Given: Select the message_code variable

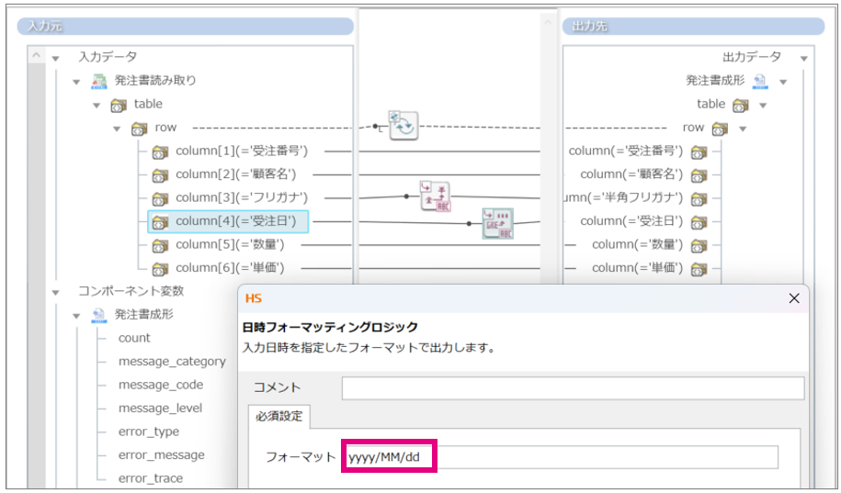Looking at the screenshot, I should tap(161, 385).
